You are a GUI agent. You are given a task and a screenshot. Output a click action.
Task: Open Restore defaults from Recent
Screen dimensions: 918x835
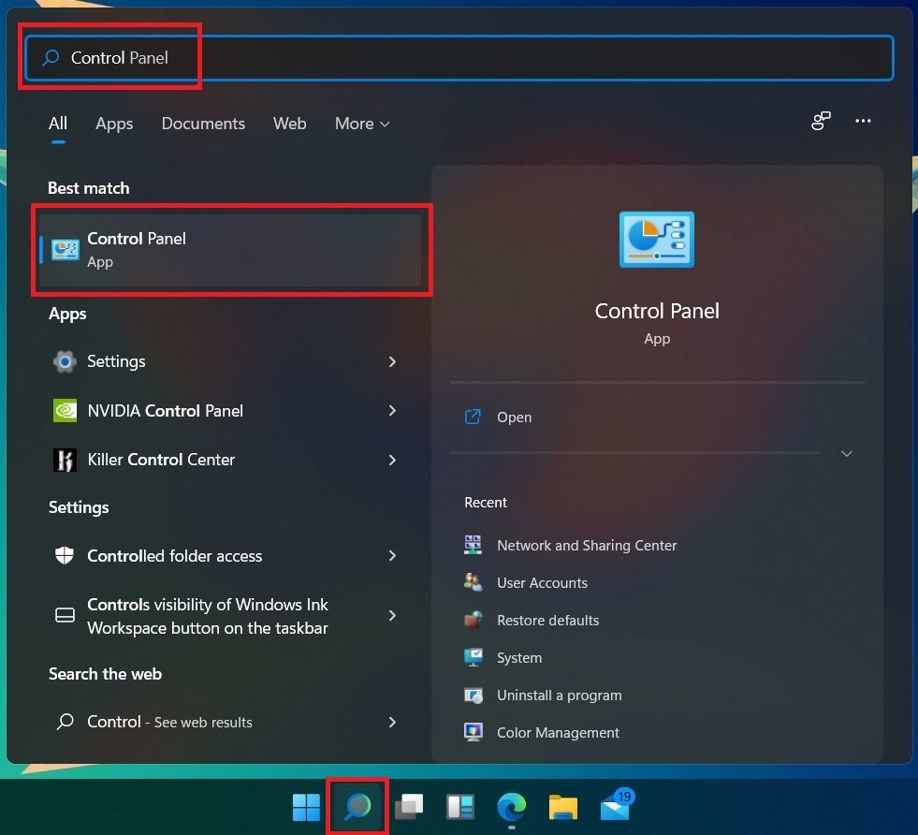[548, 620]
